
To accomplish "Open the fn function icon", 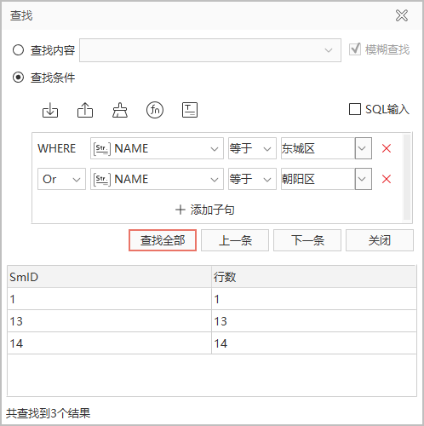I will (x=155, y=110).
